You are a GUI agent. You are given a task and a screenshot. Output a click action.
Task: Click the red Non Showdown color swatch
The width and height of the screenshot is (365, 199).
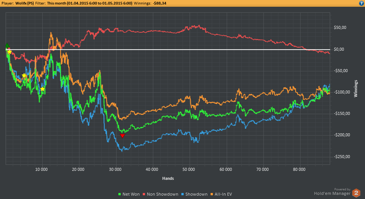pyautogui.click(x=144, y=194)
